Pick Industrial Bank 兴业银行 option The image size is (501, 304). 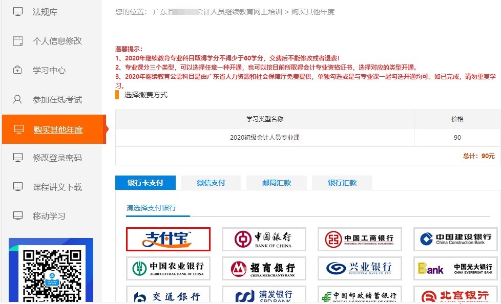click(x=360, y=268)
